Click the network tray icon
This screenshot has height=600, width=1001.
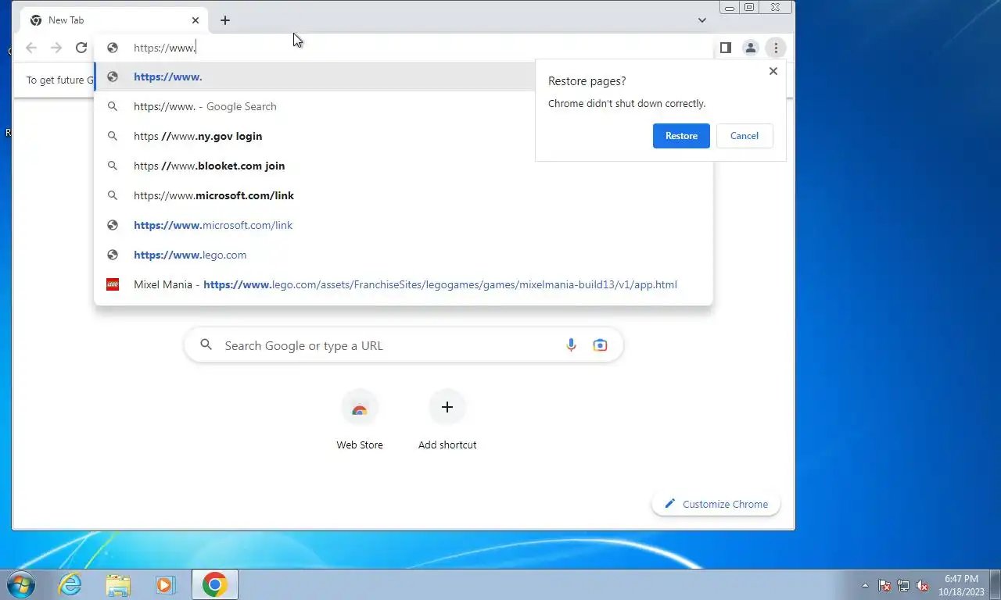(903, 585)
